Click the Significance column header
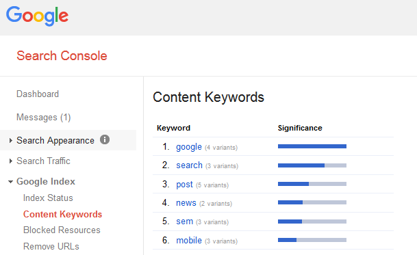417x255 pixels. pos(300,128)
